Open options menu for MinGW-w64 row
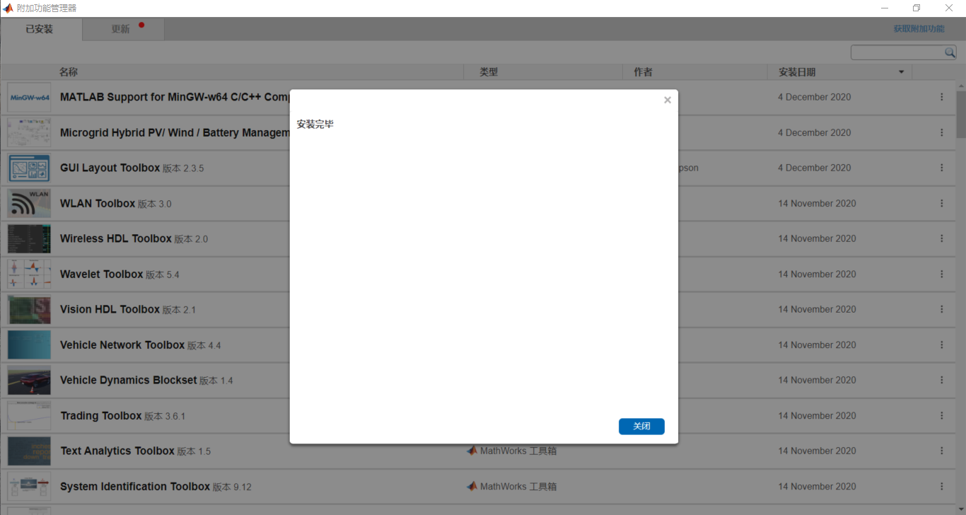The height and width of the screenshot is (515, 966). pyautogui.click(x=941, y=97)
